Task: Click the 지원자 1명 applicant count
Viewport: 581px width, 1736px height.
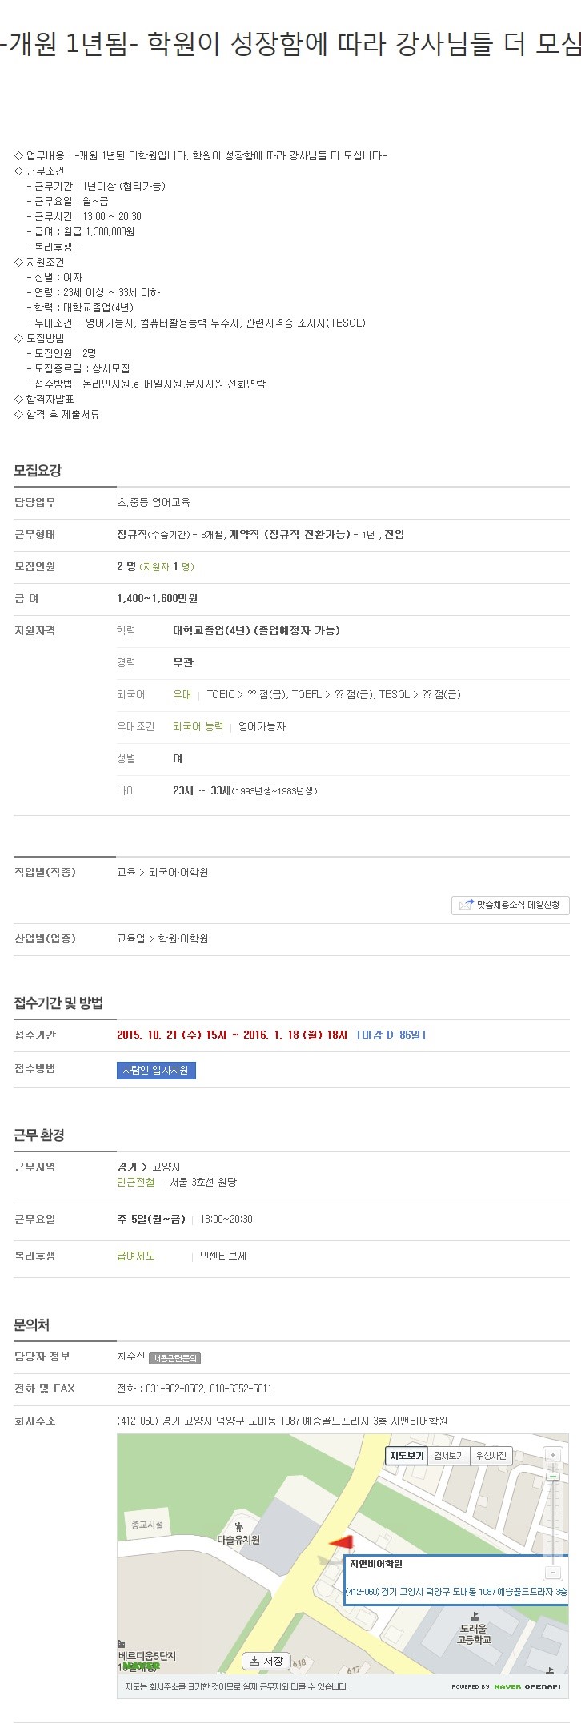Action: tap(167, 566)
